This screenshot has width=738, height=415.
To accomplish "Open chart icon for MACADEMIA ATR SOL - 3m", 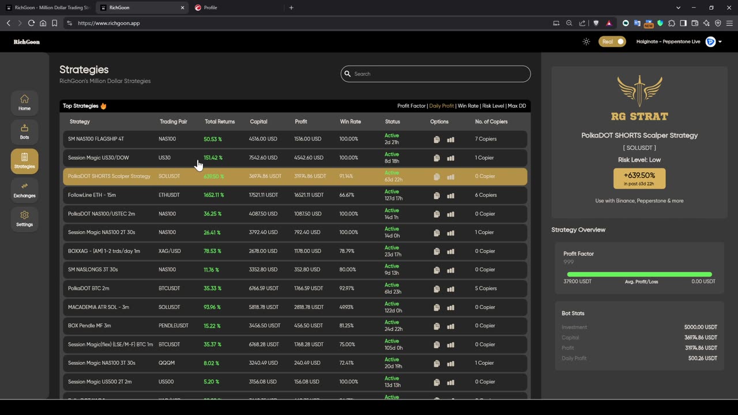I will (x=451, y=307).
